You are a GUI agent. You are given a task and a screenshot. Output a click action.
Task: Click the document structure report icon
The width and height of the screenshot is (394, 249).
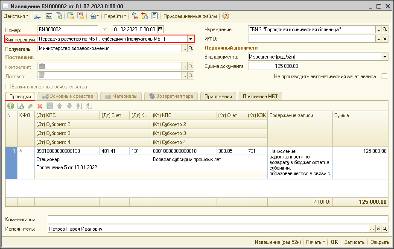pos(155,16)
